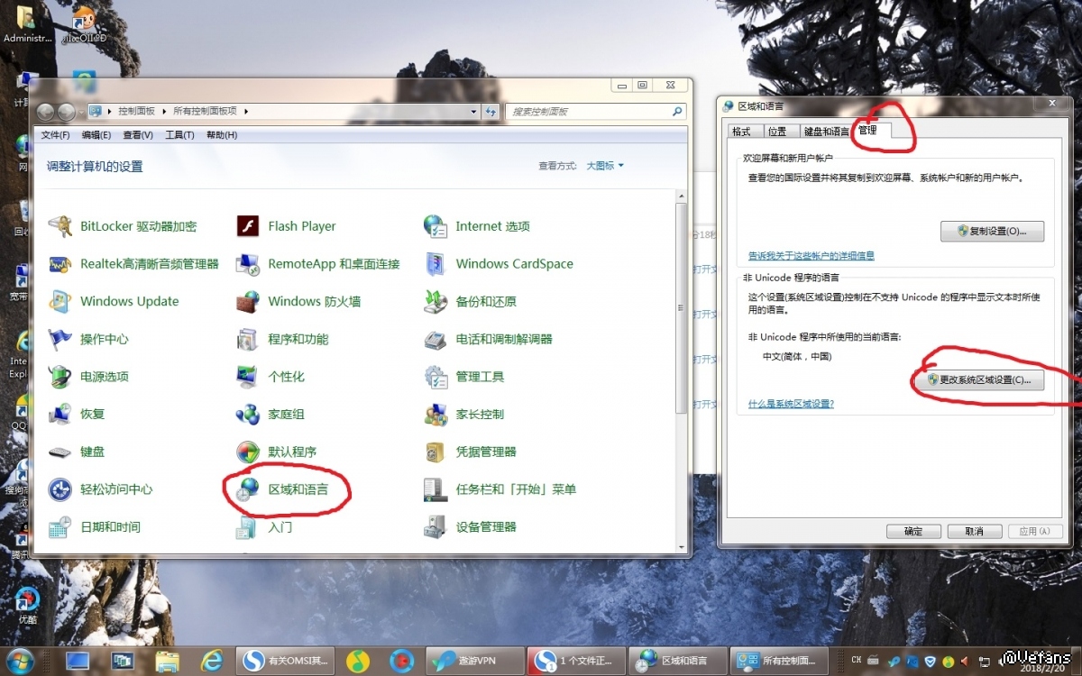Image resolution: width=1082 pixels, height=676 pixels.
Task: Open 管理工具 item
Action: [464, 377]
